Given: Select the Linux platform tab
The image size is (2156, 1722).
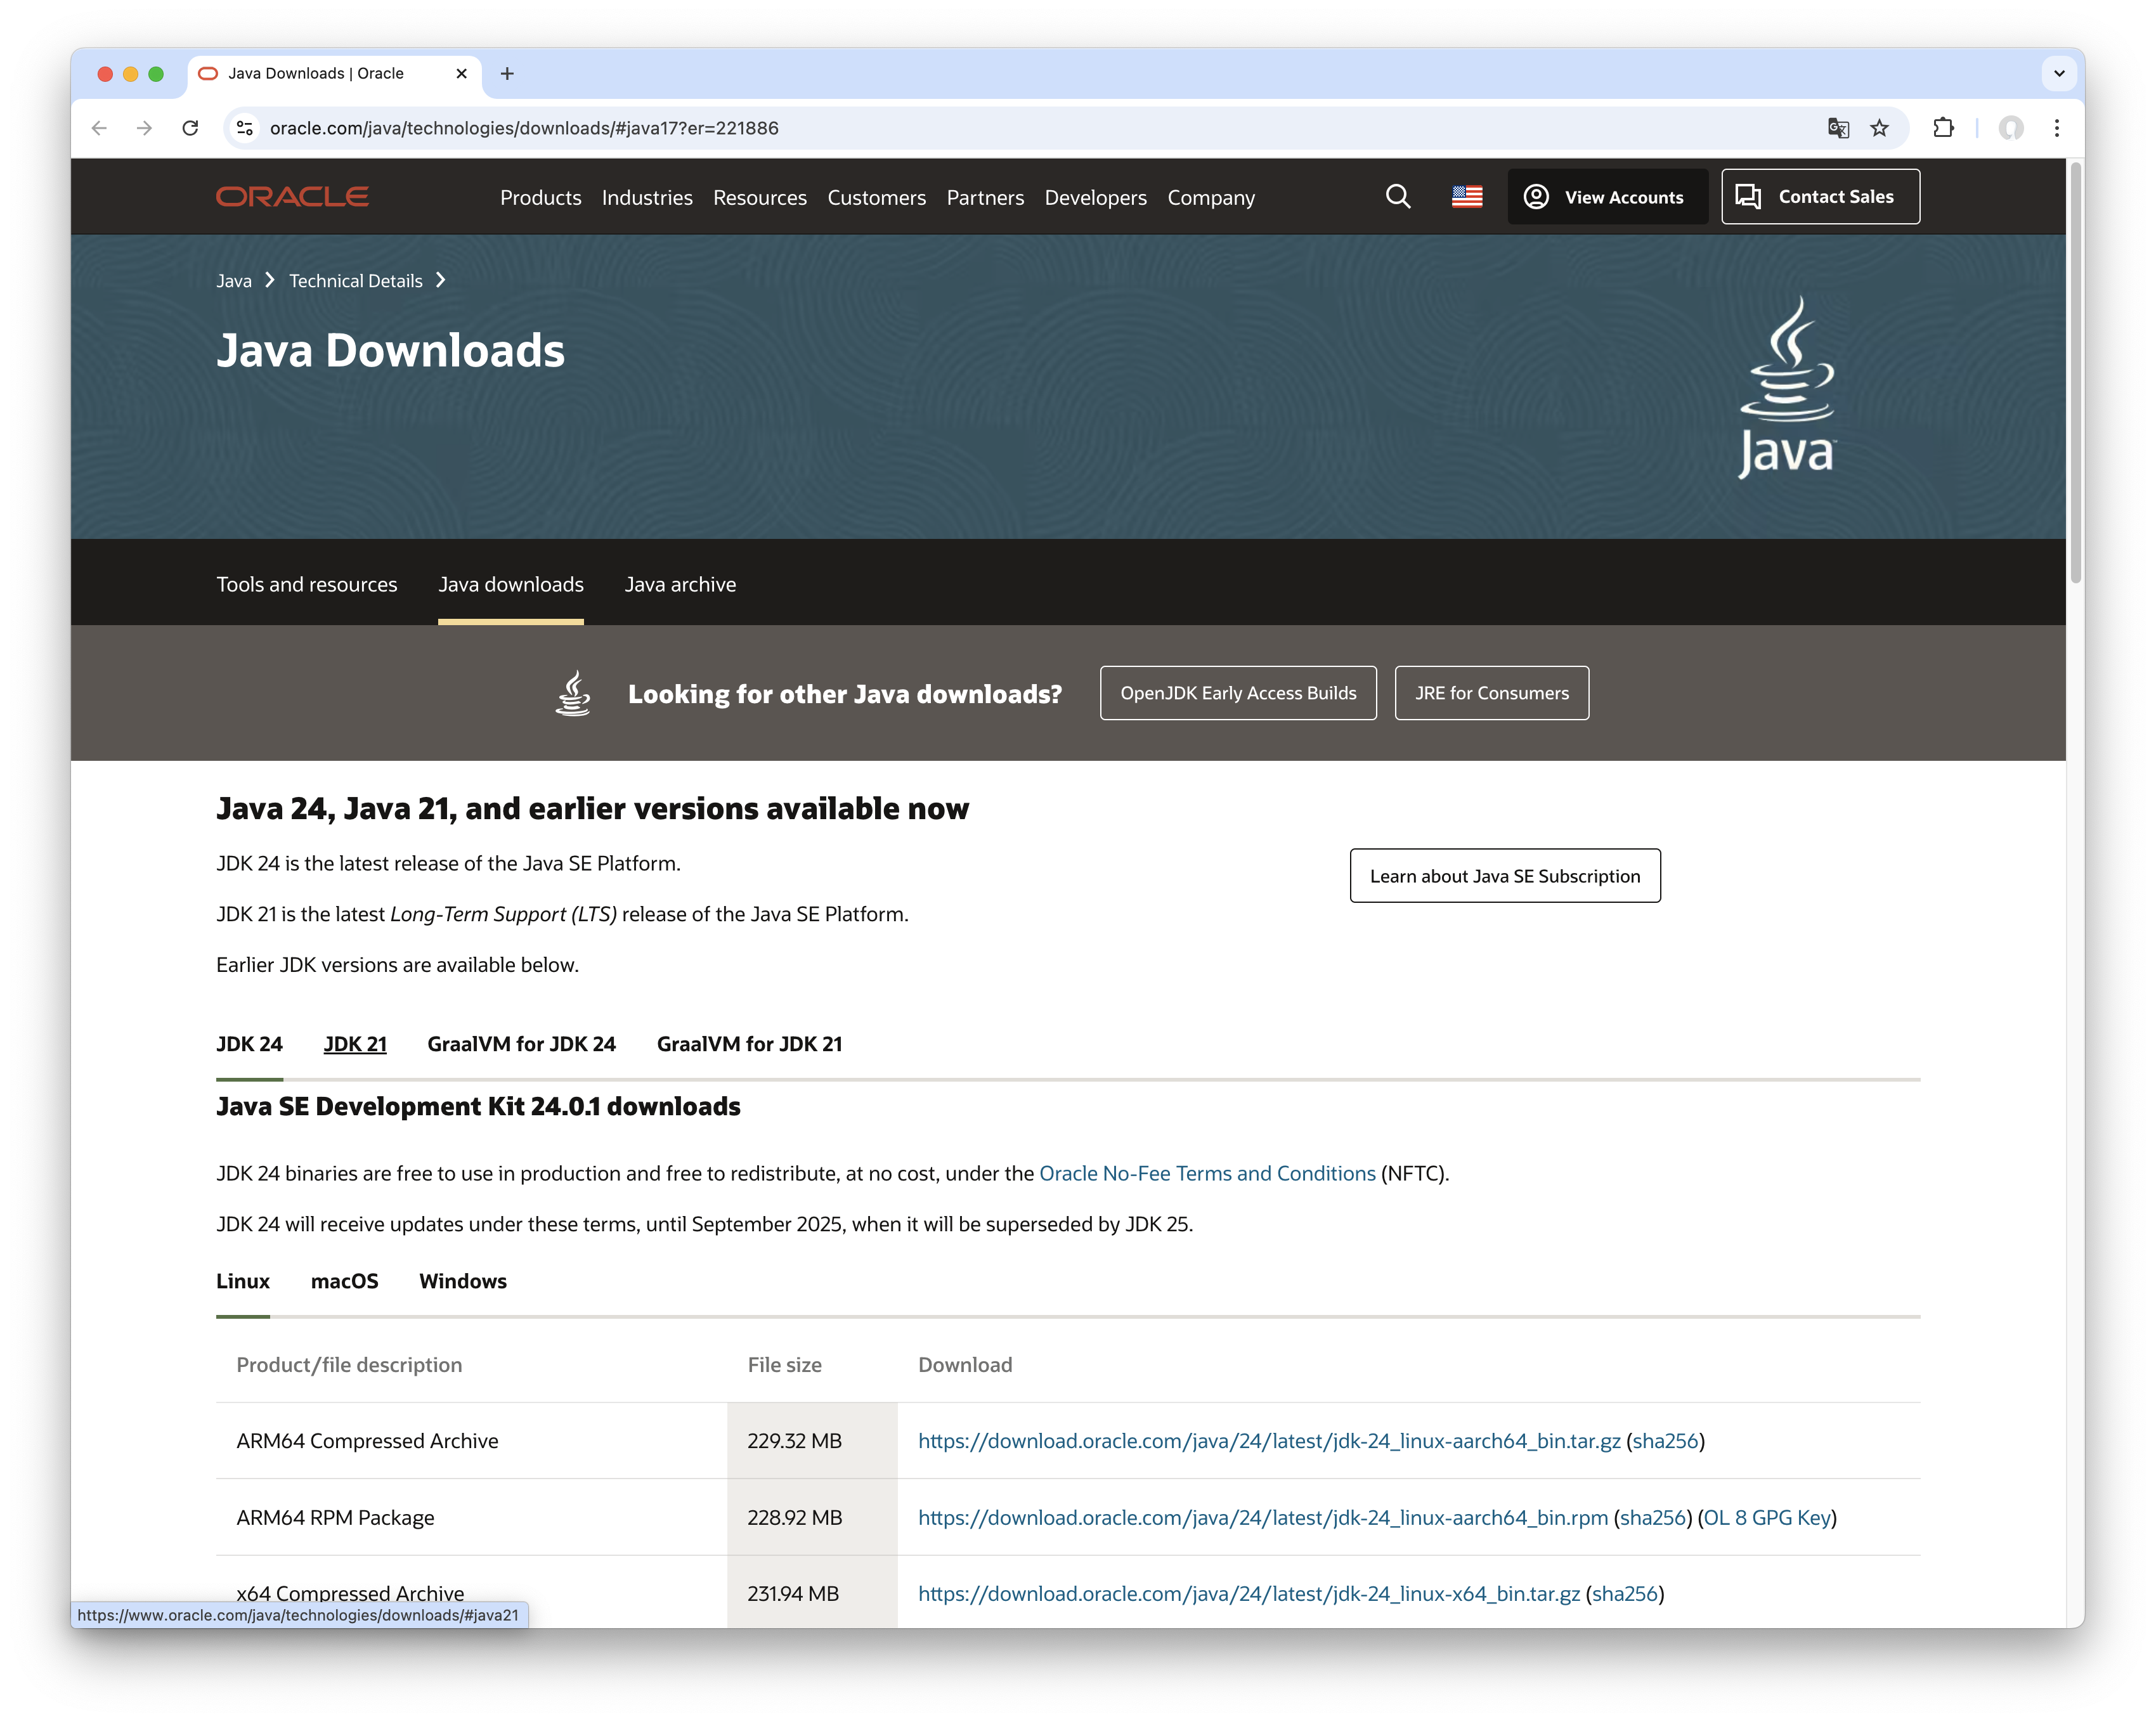Looking at the screenshot, I should click(243, 1282).
